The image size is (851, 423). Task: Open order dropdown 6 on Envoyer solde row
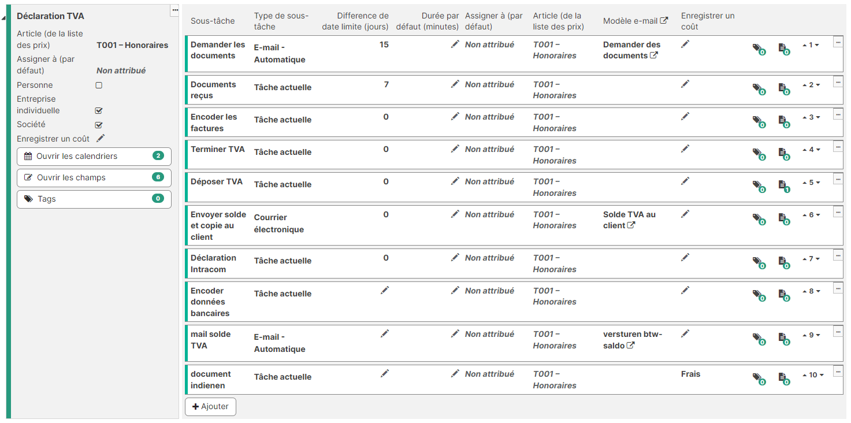point(811,215)
